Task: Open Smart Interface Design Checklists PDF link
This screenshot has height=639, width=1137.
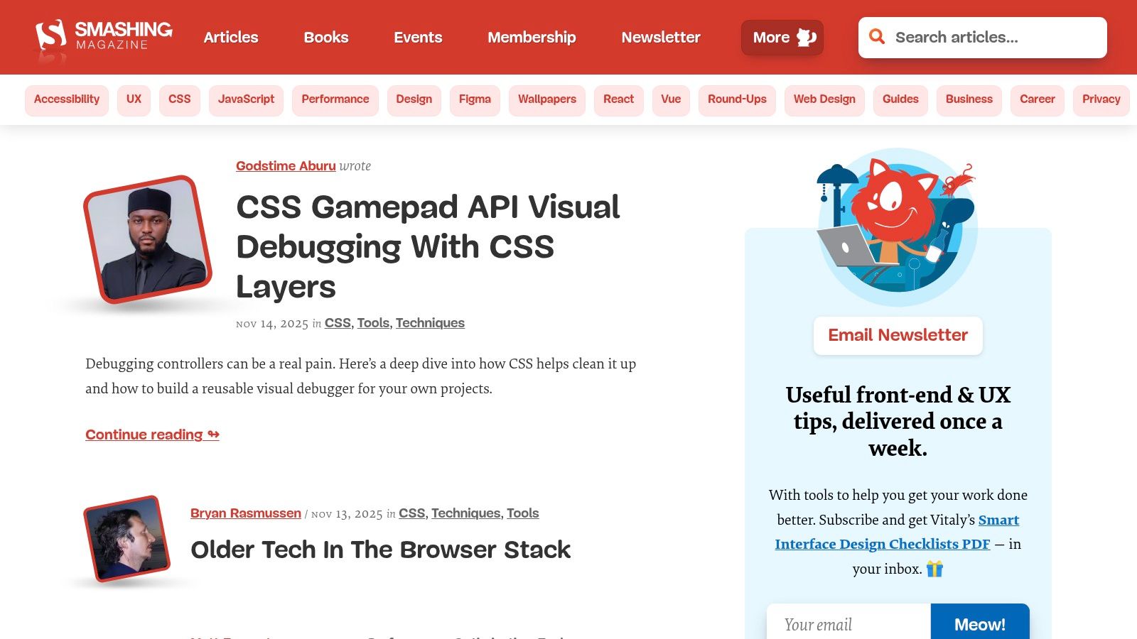Action: 897,532
